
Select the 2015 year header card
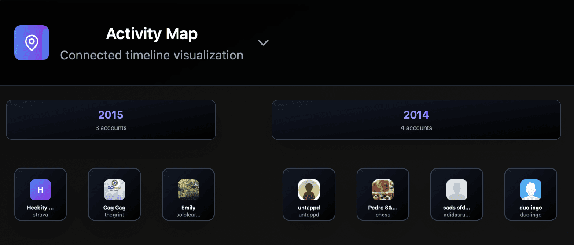[111, 120]
